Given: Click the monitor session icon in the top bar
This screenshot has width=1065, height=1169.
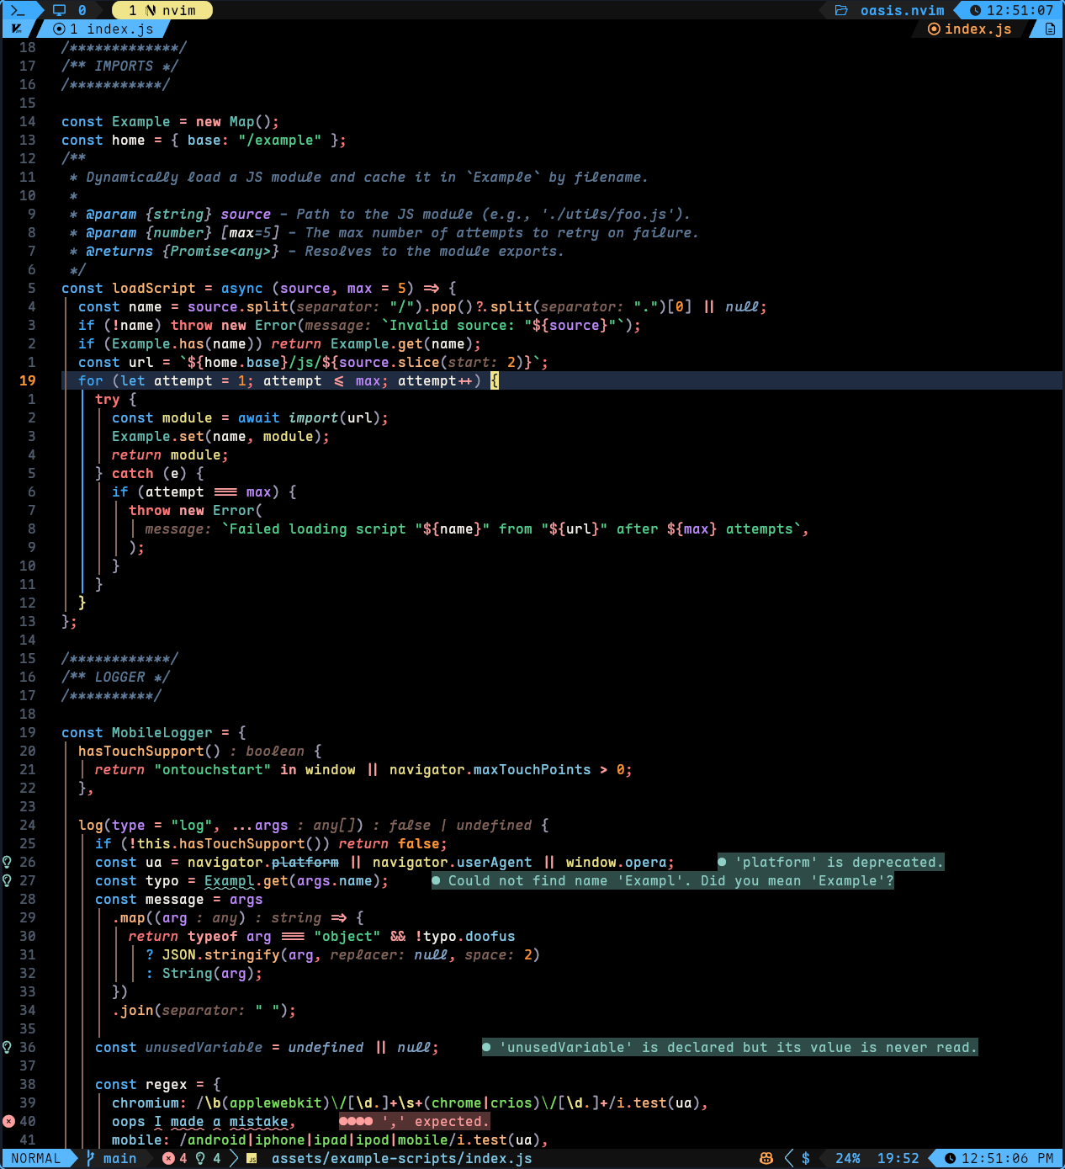Looking at the screenshot, I should pyautogui.click(x=59, y=10).
